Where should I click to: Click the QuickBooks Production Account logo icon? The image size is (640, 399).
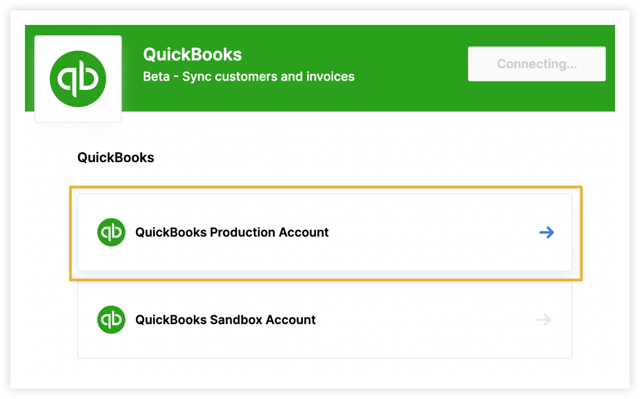pos(111,232)
